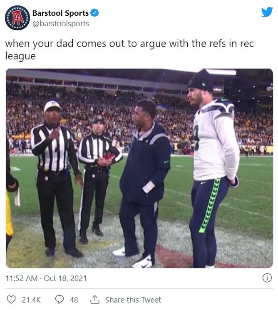This screenshot has width=278, height=310.
Task: Like the tweet with the heart icon
Action: tap(11, 300)
